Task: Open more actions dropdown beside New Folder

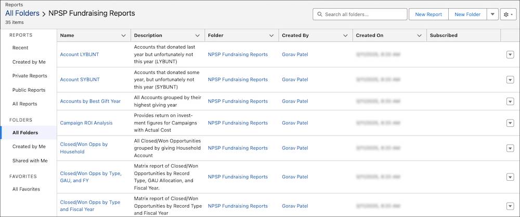Action: point(492,15)
